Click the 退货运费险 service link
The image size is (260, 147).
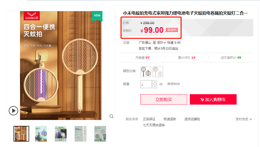point(192,119)
